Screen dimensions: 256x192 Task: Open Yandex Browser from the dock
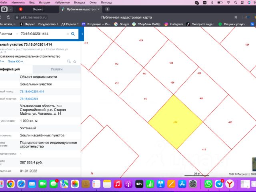230,184
